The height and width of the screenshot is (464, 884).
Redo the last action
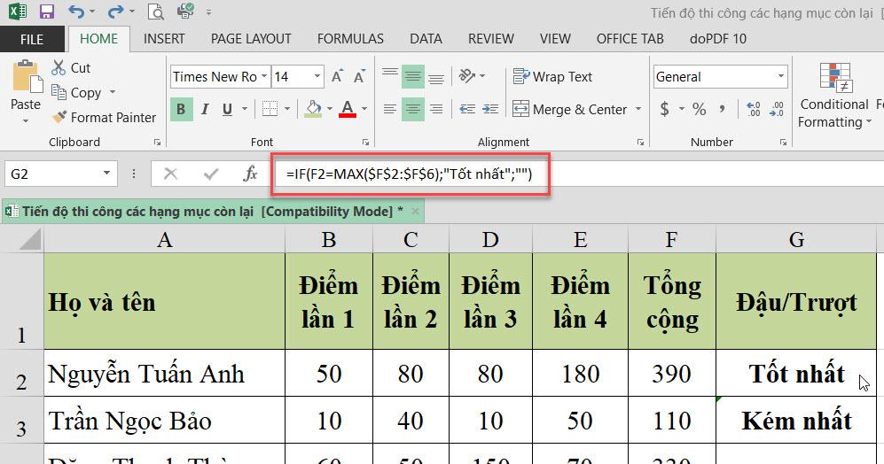(116, 12)
